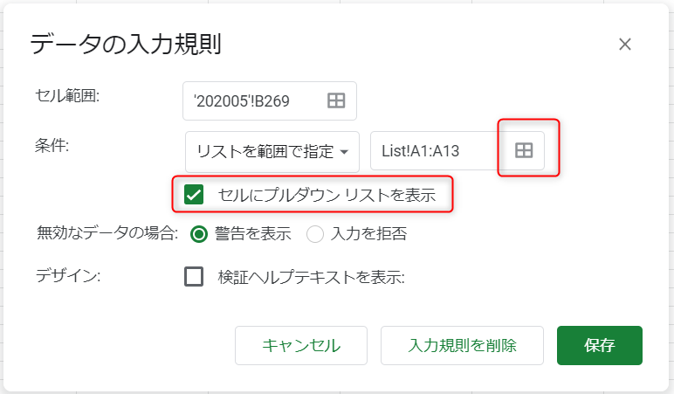This screenshot has width=674, height=394.
Task: Click the キャンセル button
Action: coord(301,345)
